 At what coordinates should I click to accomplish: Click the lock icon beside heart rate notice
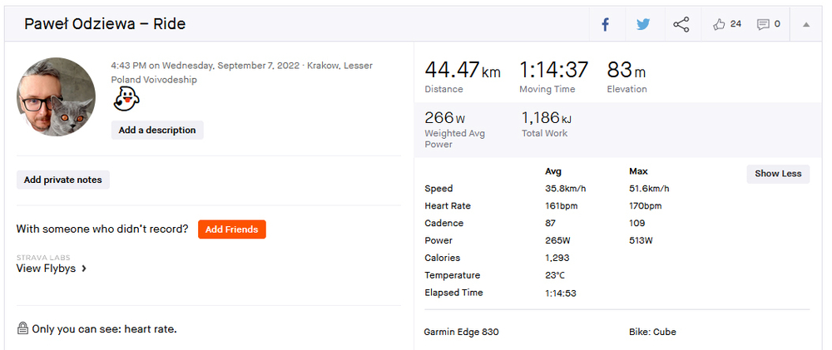pos(22,328)
